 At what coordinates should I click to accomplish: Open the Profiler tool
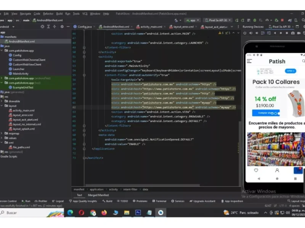(x=40, y=201)
